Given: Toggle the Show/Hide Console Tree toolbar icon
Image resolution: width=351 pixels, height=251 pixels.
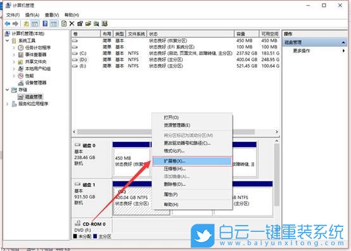Looking at the screenshot, I should point(35,23).
